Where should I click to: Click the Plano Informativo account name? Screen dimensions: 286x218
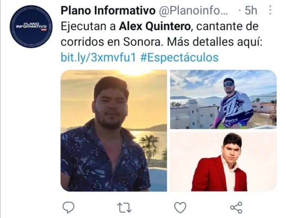coord(108,10)
